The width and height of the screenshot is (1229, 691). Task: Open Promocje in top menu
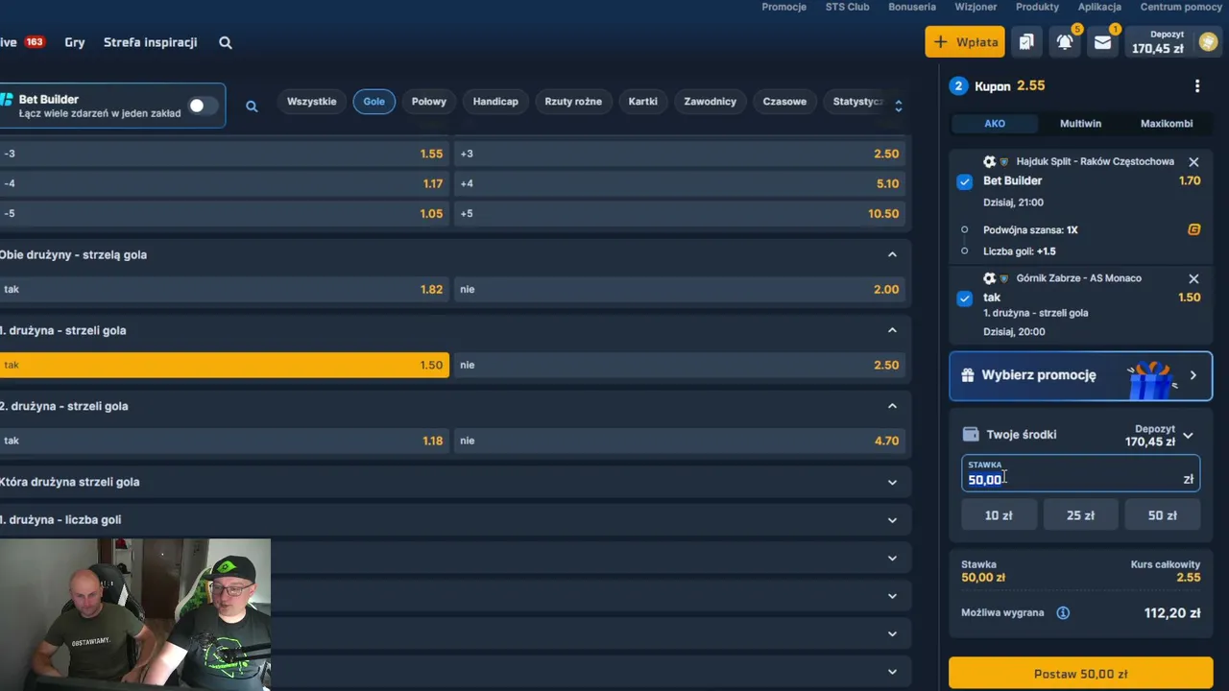pyautogui.click(x=783, y=7)
